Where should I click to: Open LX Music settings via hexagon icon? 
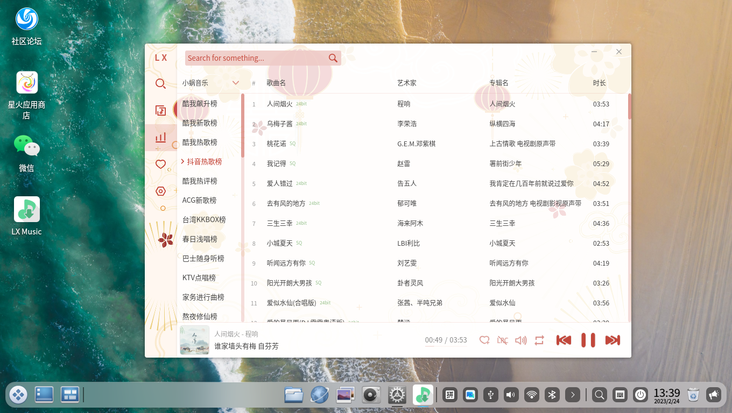[160, 191]
